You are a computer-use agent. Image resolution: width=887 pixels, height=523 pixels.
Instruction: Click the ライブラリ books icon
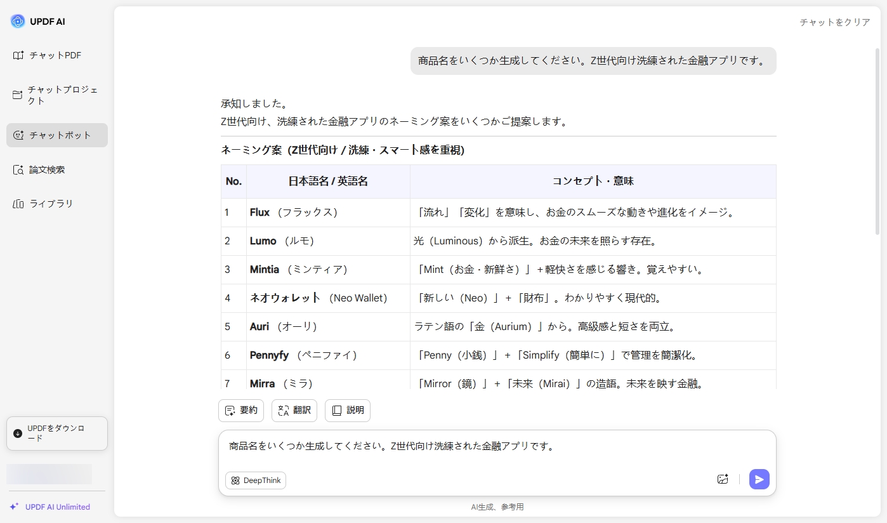point(18,204)
